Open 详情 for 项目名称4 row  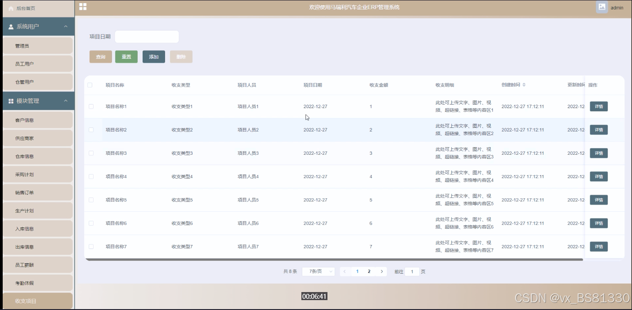point(599,176)
